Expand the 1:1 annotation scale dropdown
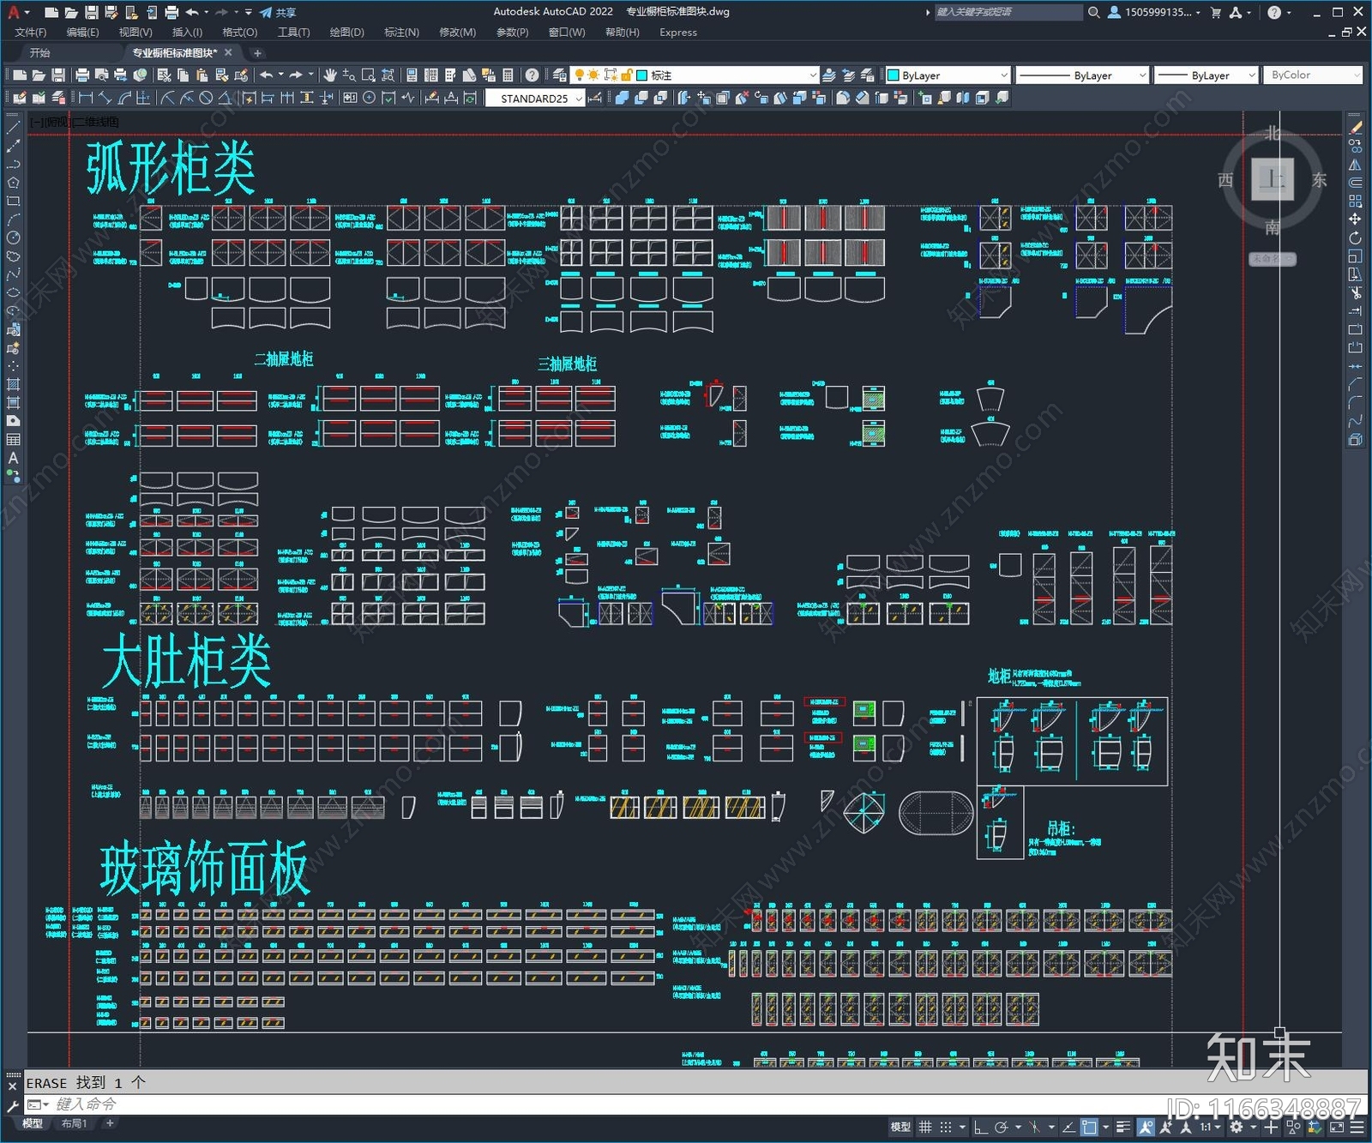This screenshot has height=1143, width=1372. point(1209,1127)
